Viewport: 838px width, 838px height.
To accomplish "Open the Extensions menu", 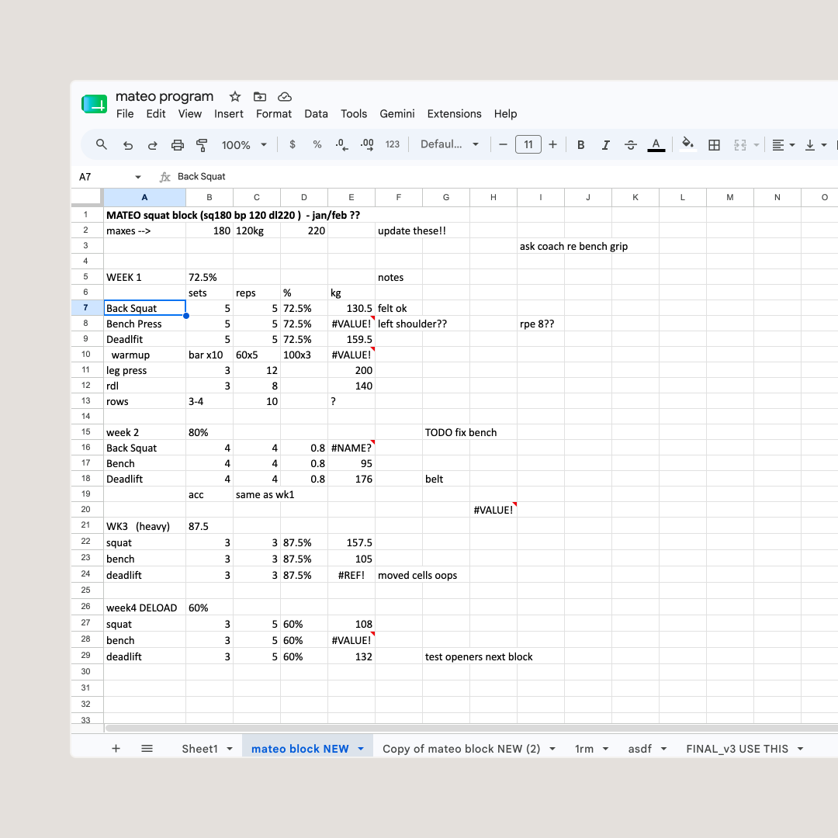I will (454, 114).
